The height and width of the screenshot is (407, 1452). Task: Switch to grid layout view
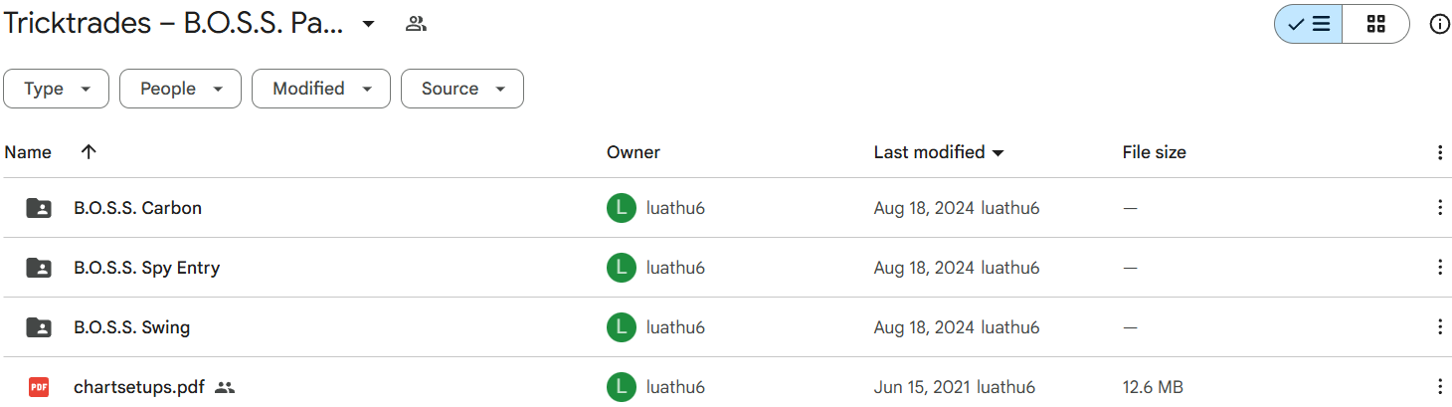[x=1375, y=25]
